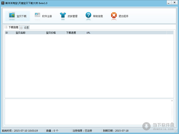Click inside the empty log text area
179x134 pixels.
click(x=88, y=112)
